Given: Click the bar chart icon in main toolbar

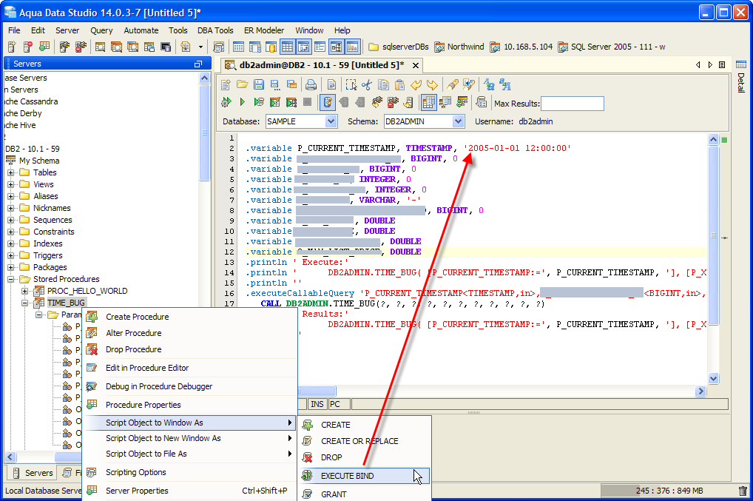Looking at the screenshot, I should (x=353, y=47).
